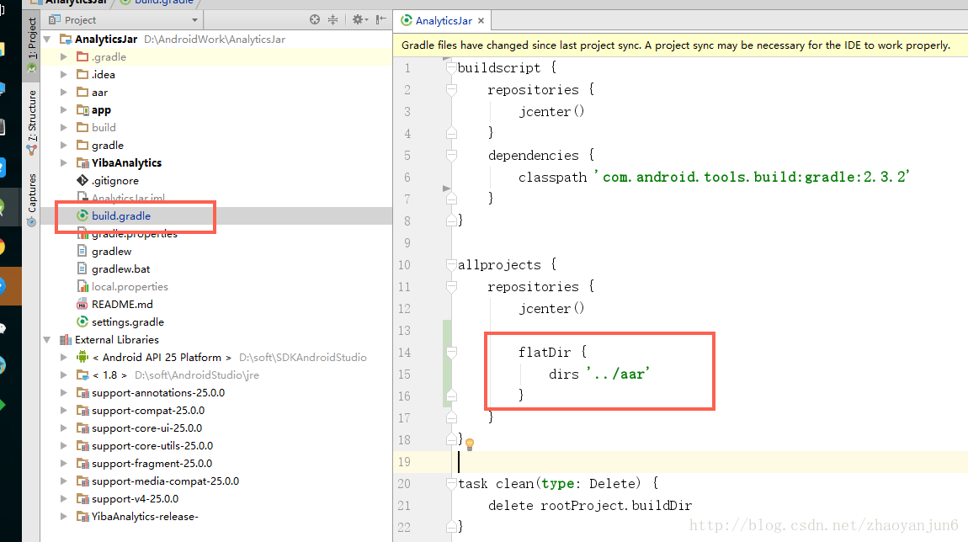Expand the YibaAnalytics module folder
968x542 pixels.
pyautogui.click(x=64, y=162)
